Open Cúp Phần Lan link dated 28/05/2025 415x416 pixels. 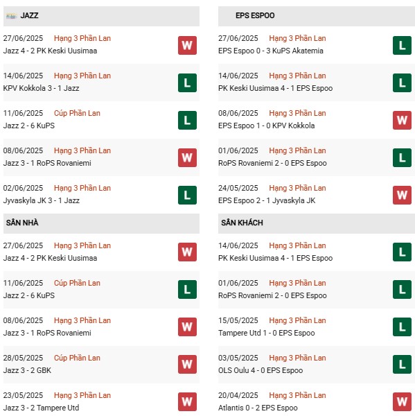point(77,358)
